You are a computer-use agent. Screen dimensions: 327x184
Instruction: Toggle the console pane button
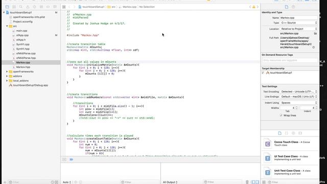(258, 182)
